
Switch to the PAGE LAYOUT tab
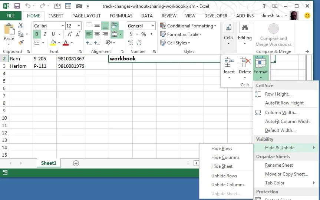tap(86, 16)
